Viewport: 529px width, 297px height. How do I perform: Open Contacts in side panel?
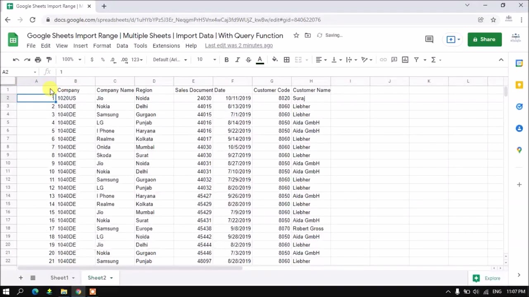click(x=519, y=128)
